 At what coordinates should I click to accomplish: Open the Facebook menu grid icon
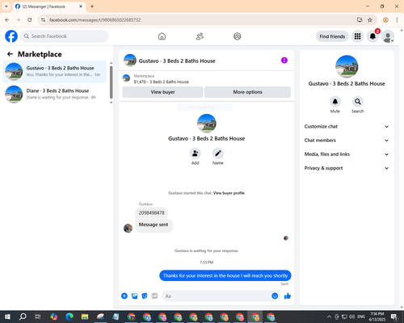point(357,36)
